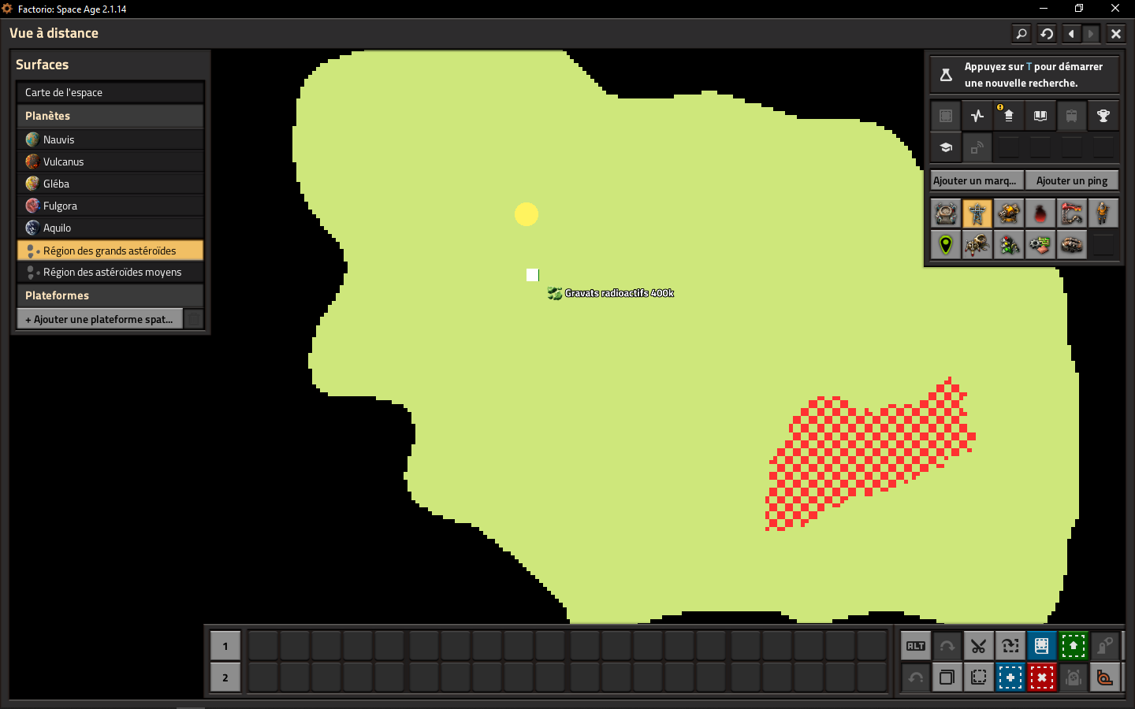Select the paste dashed-square shortcut
This screenshot has width=1135, height=709.
click(x=979, y=677)
